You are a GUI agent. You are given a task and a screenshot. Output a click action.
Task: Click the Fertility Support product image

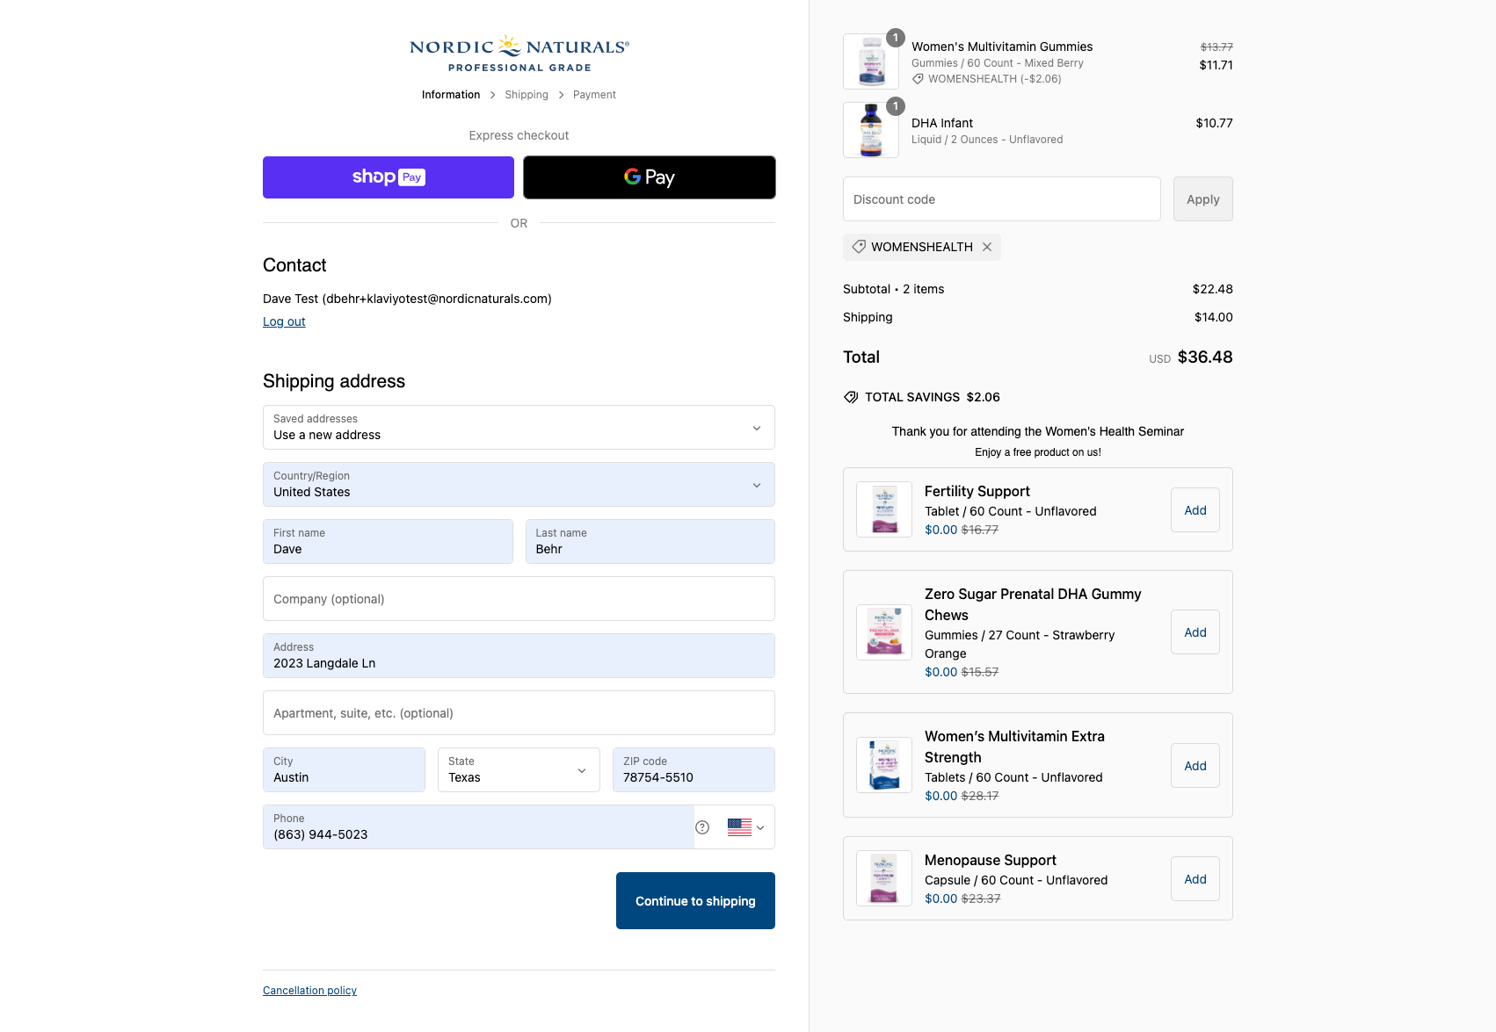pyautogui.click(x=884, y=509)
